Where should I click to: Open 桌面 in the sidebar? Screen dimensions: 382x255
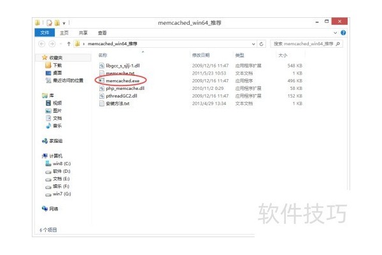(57, 73)
